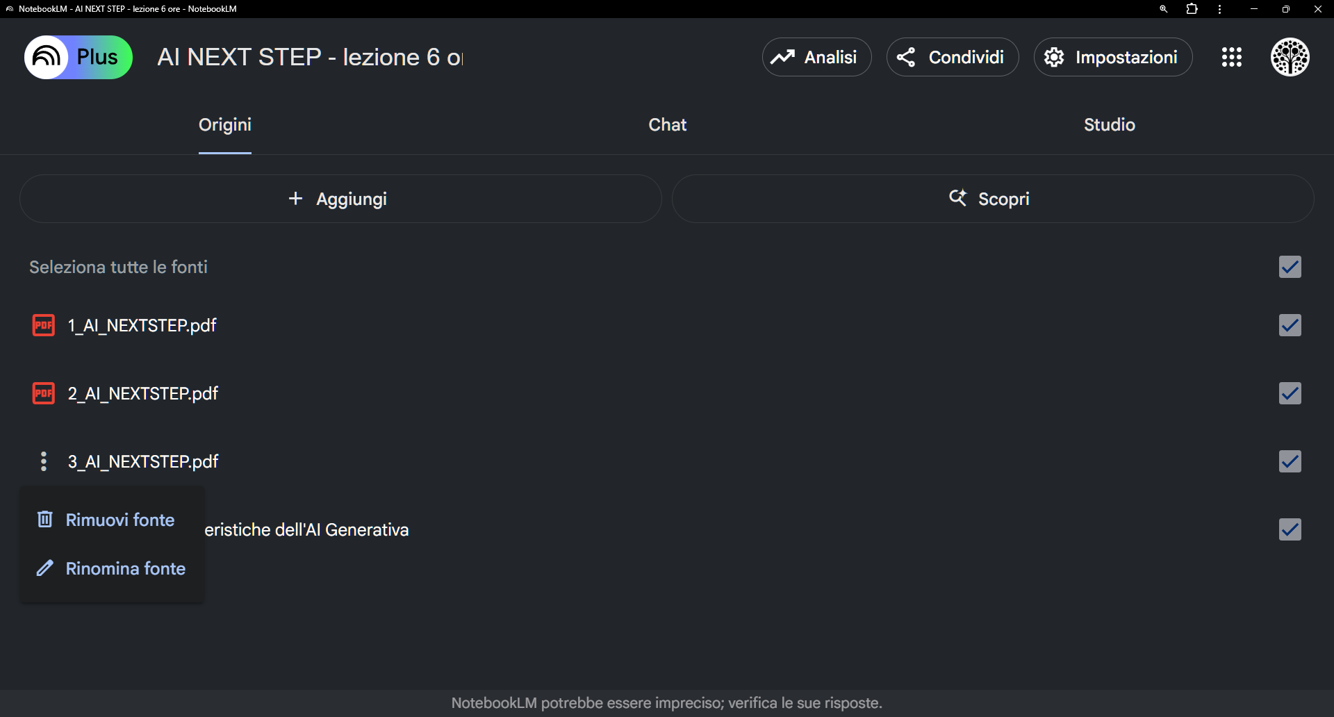Toggle the Seleziona tutte le fonti checkbox

point(1290,267)
